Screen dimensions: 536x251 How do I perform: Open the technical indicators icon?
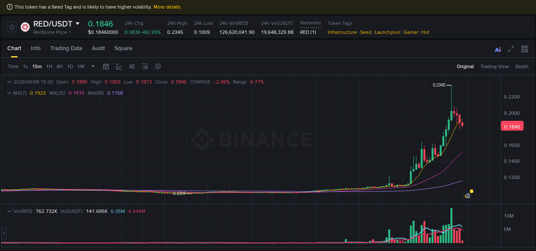point(119,66)
